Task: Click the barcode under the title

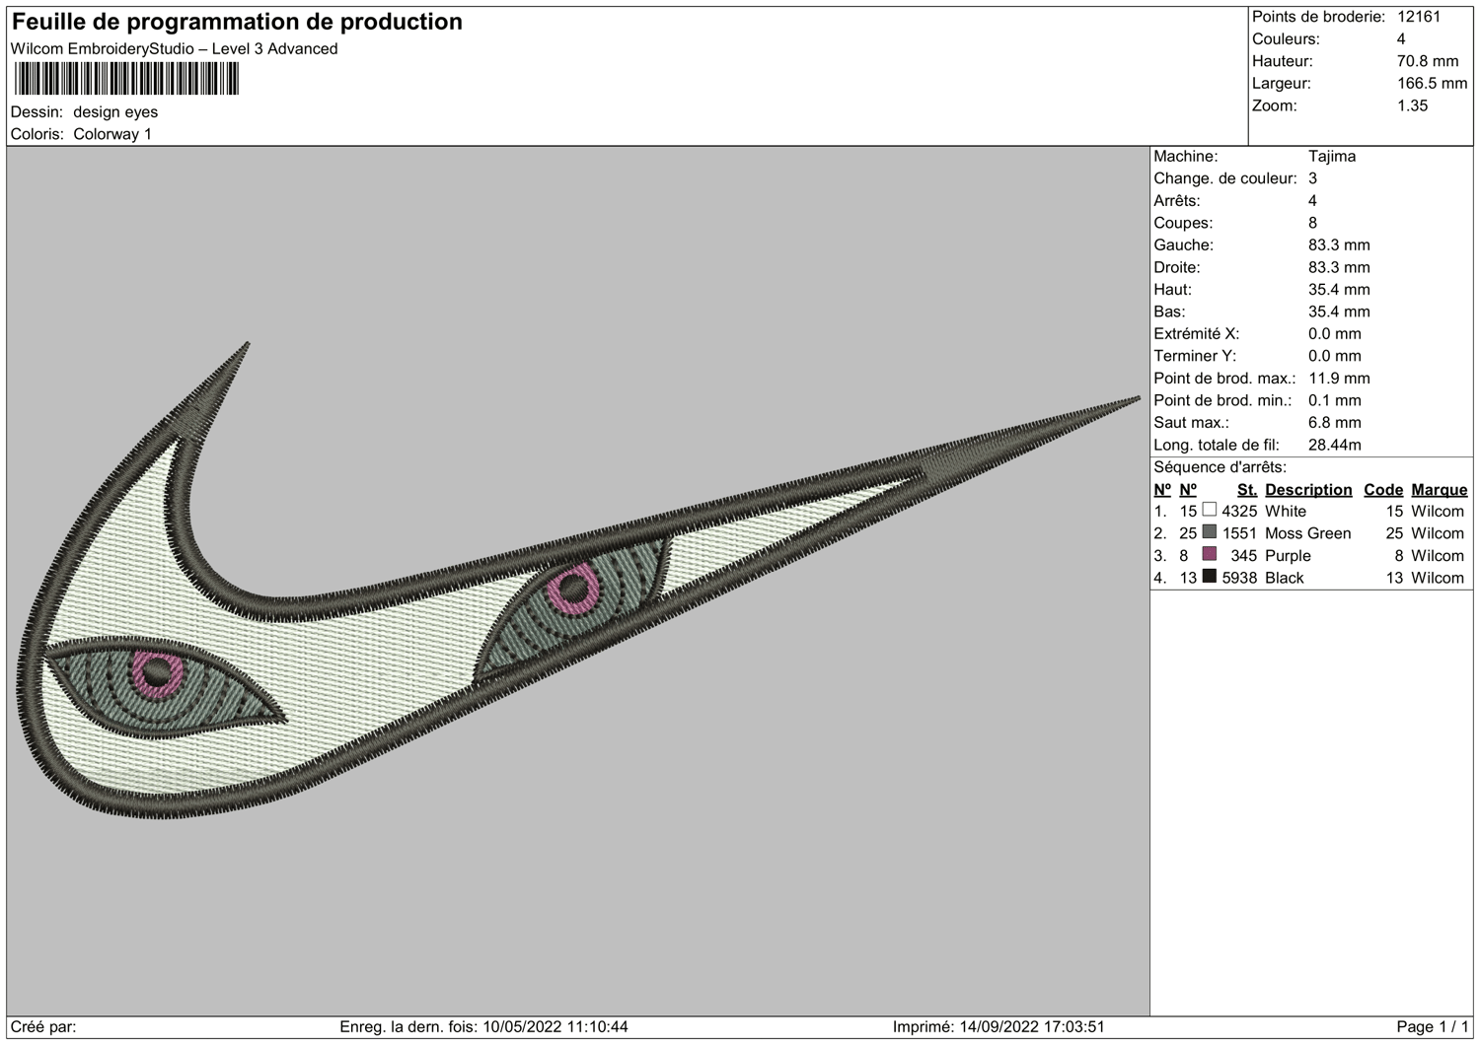Action: coord(126,79)
